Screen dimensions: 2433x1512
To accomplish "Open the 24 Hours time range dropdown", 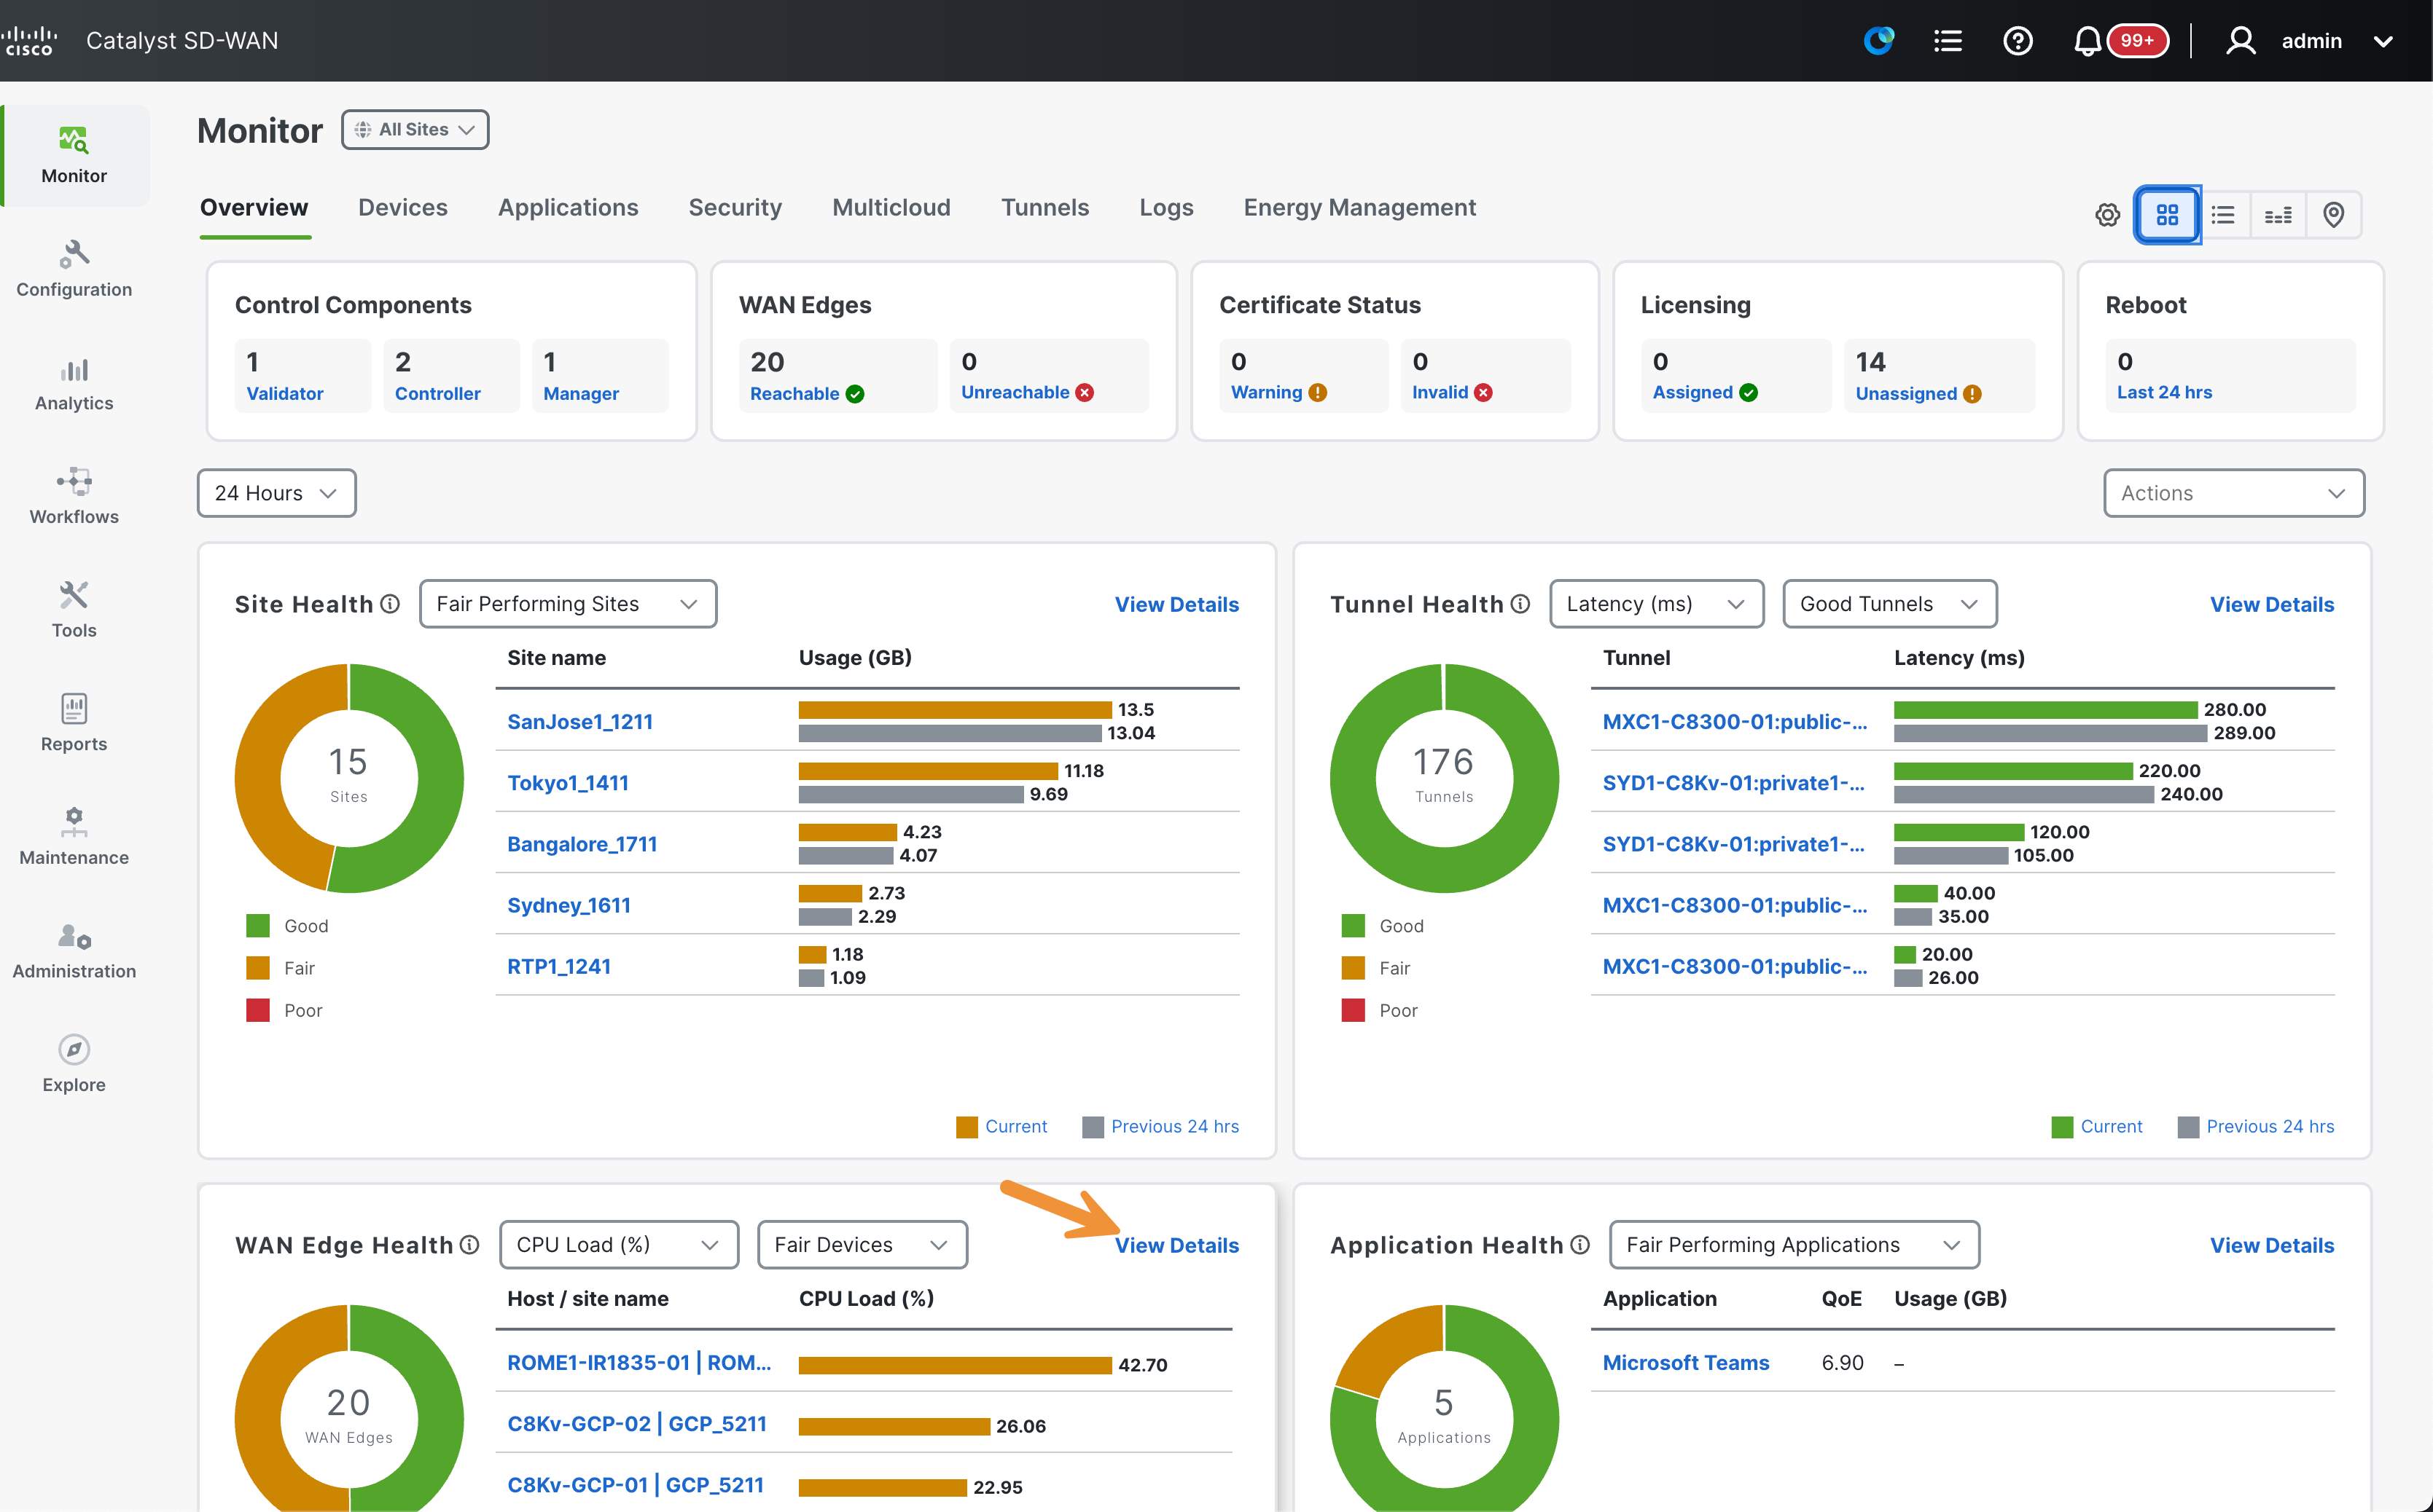I will pyautogui.click(x=276, y=493).
